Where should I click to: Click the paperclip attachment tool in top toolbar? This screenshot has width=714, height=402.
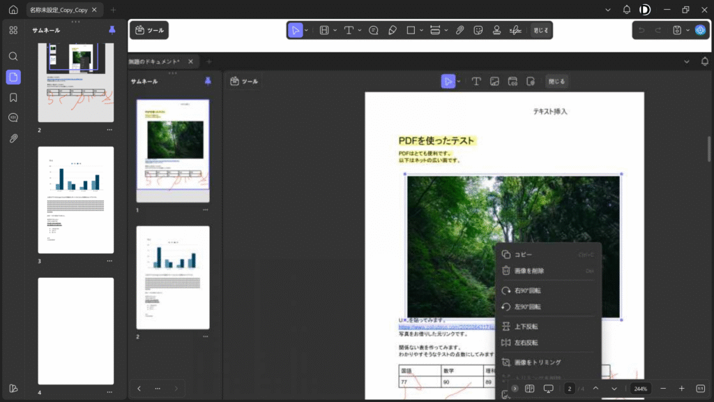point(460,30)
